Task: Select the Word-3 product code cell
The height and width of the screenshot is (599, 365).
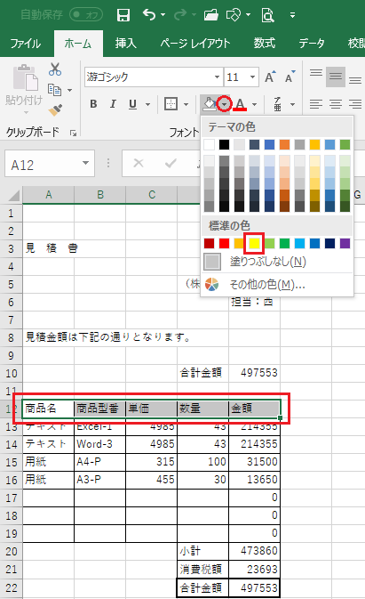Action: pos(99,444)
